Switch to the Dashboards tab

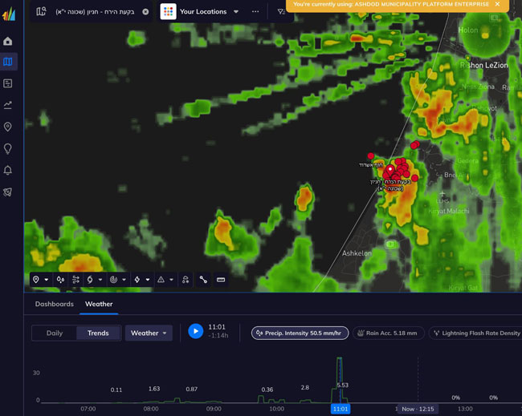tap(54, 305)
